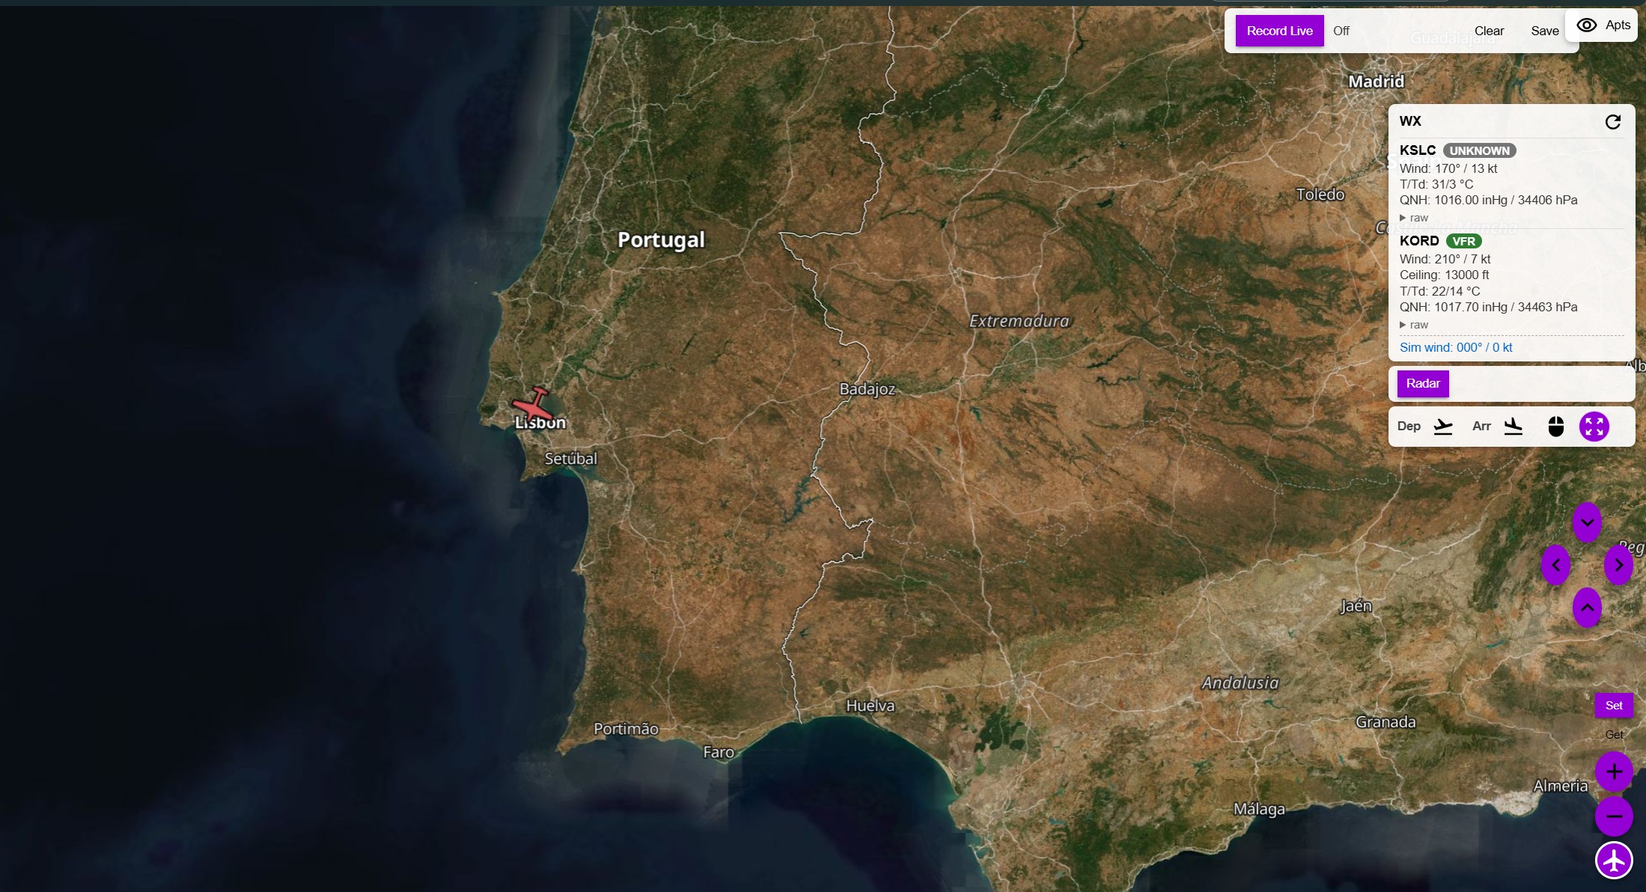The width and height of the screenshot is (1646, 892).
Task: Pan the map with the right chevron button
Action: point(1619,565)
